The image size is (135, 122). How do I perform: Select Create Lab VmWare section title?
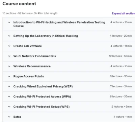pyautogui.click(x=28, y=46)
